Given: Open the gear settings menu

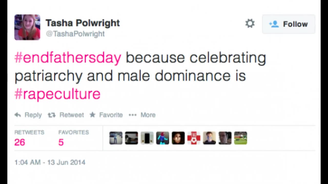Looking at the screenshot, I should point(250,24).
